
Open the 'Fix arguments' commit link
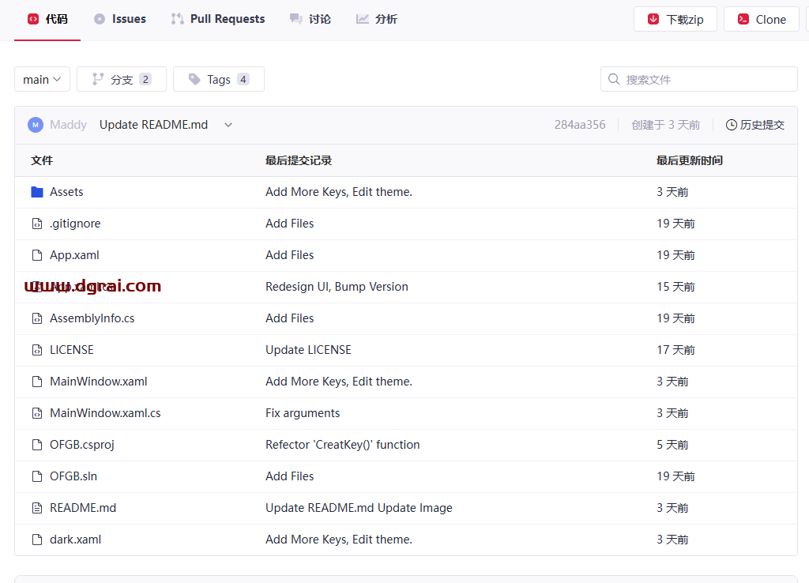303,412
